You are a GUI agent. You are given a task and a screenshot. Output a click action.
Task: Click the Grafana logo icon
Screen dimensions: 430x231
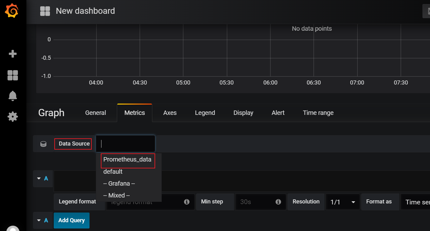(x=12, y=11)
